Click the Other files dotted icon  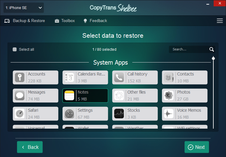tap(119, 95)
